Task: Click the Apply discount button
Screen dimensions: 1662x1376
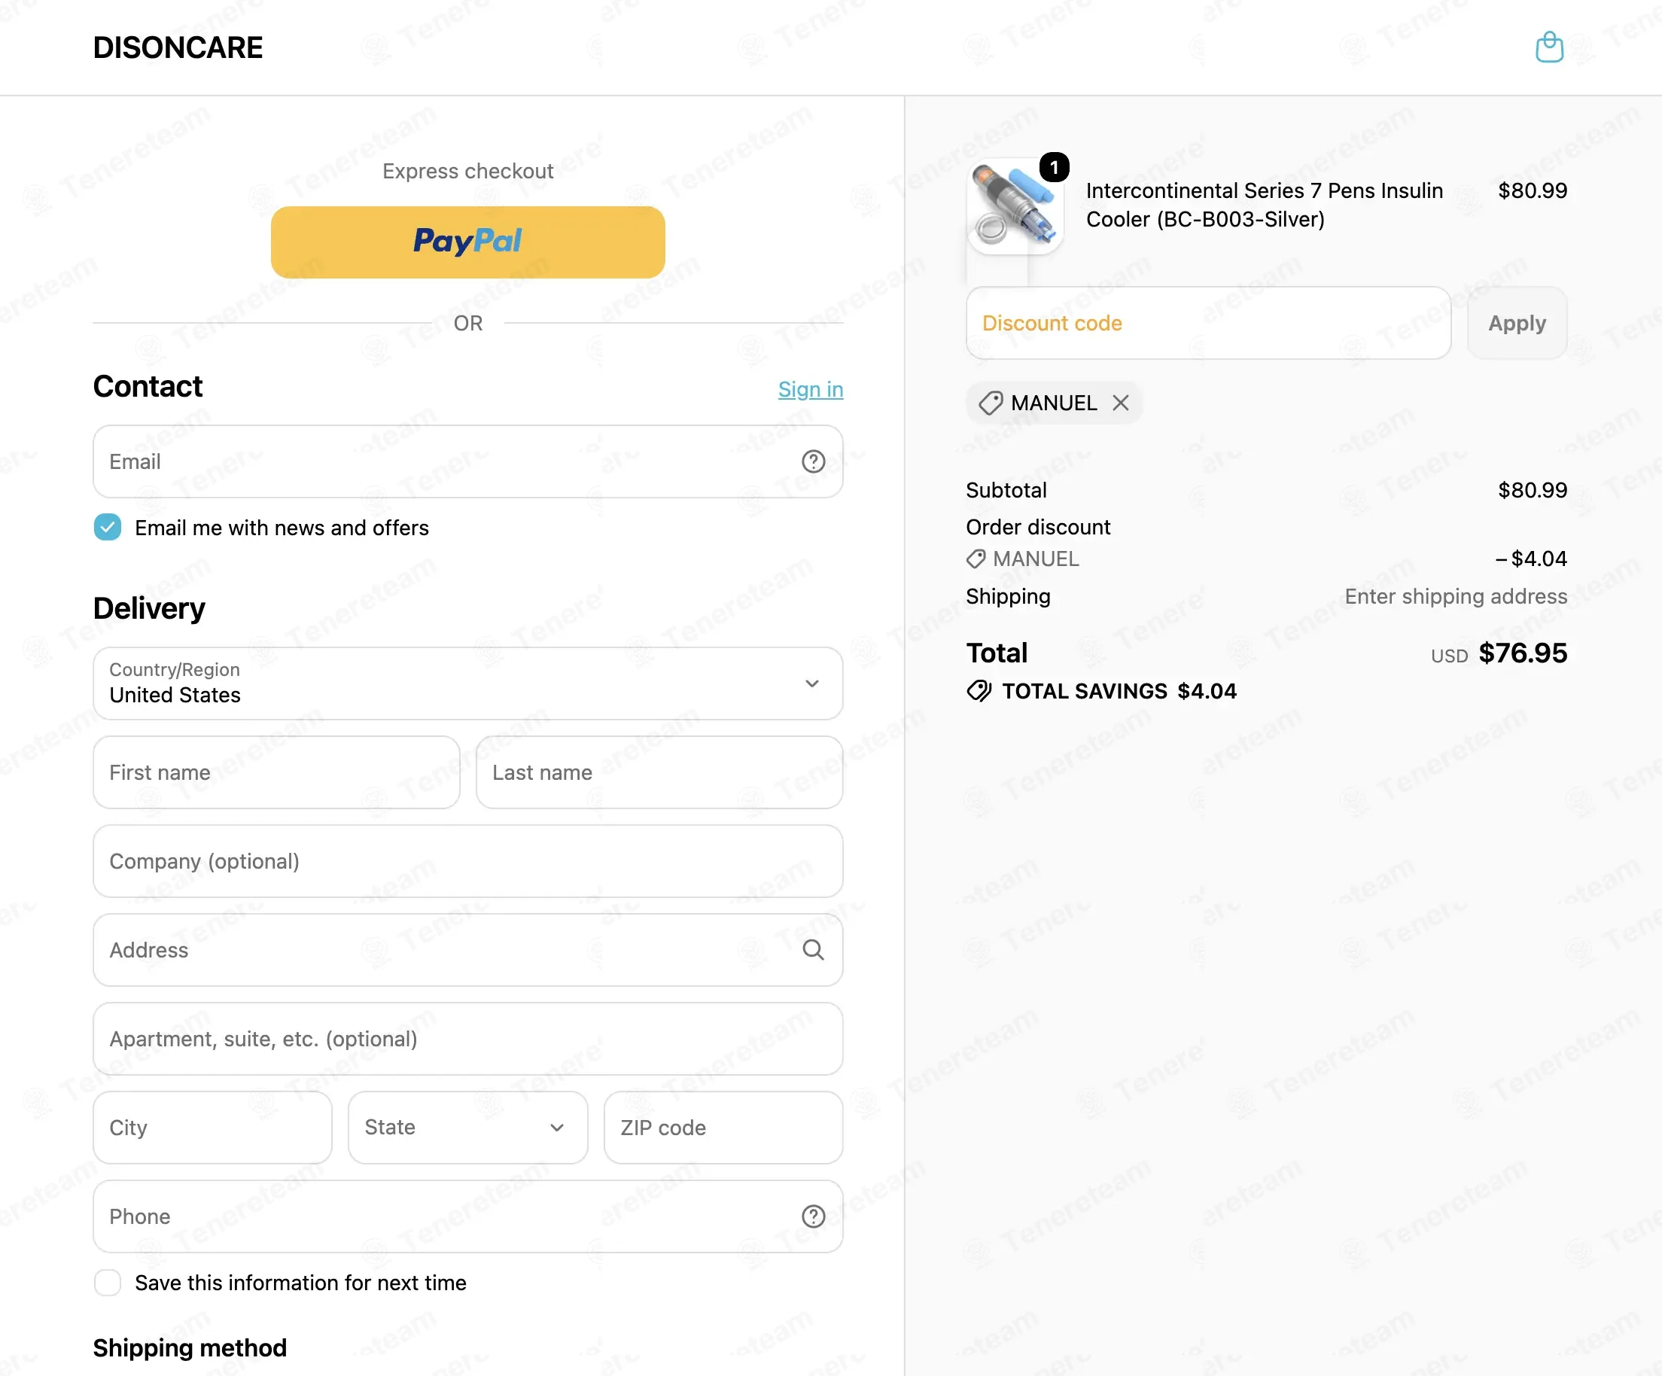Action: pyautogui.click(x=1517, y=323)
